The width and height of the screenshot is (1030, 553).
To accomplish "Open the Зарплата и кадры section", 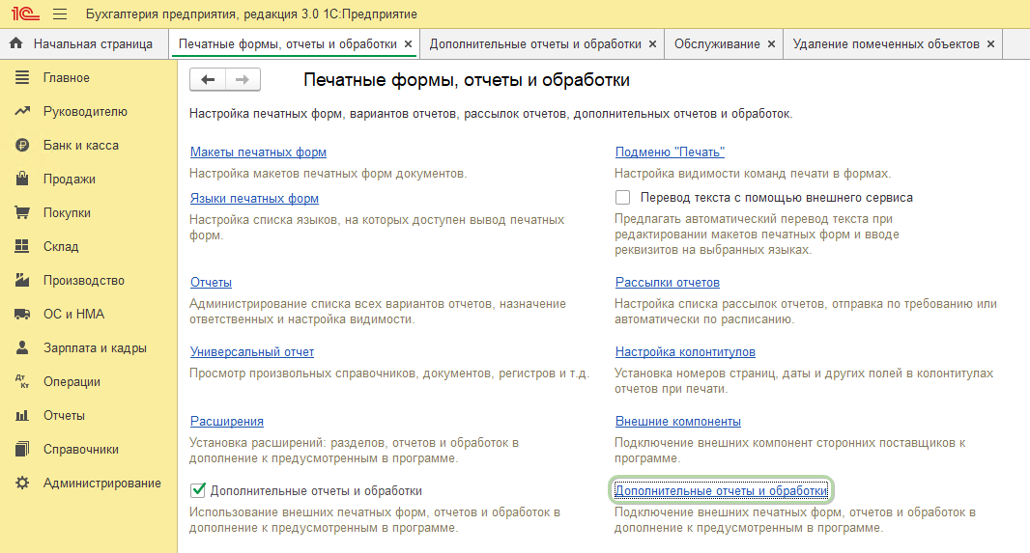I will click(x=96, y=347).
